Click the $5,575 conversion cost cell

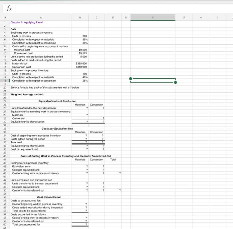coord(83,53)
